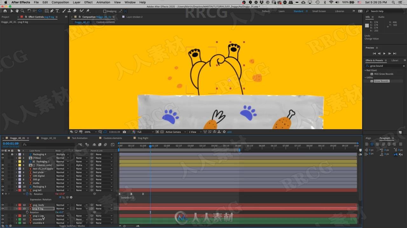Image resolution: width=407 pixels, height=228 pixels.
Task: Toggle visibility of 500 gr layer
Action: 3,180
